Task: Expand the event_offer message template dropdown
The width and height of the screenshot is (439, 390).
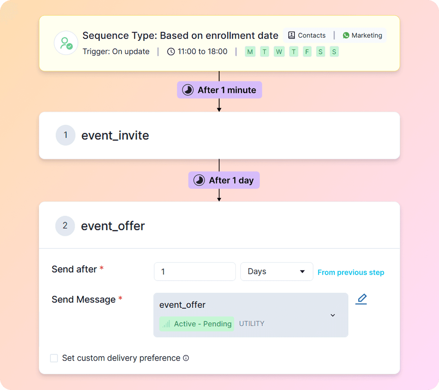Action: pos(333,315)
